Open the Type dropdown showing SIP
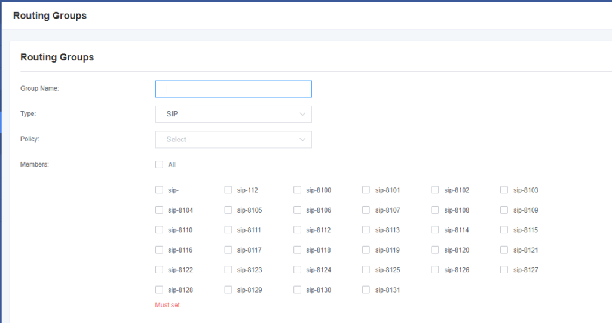This screenshot has width=612, height=323. pyautogui.click(x=233, y=114)
